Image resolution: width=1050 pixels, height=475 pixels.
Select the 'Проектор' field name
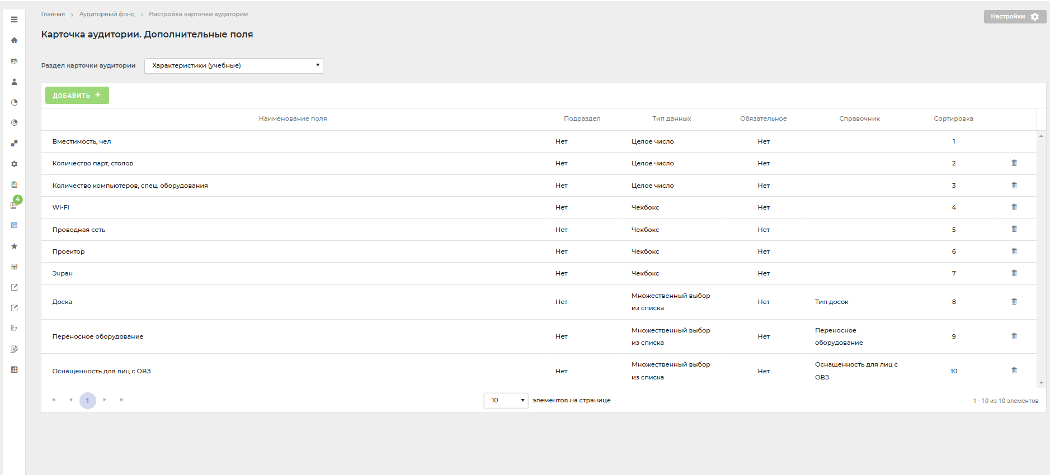pyautogui.click(x=69, y=251)
